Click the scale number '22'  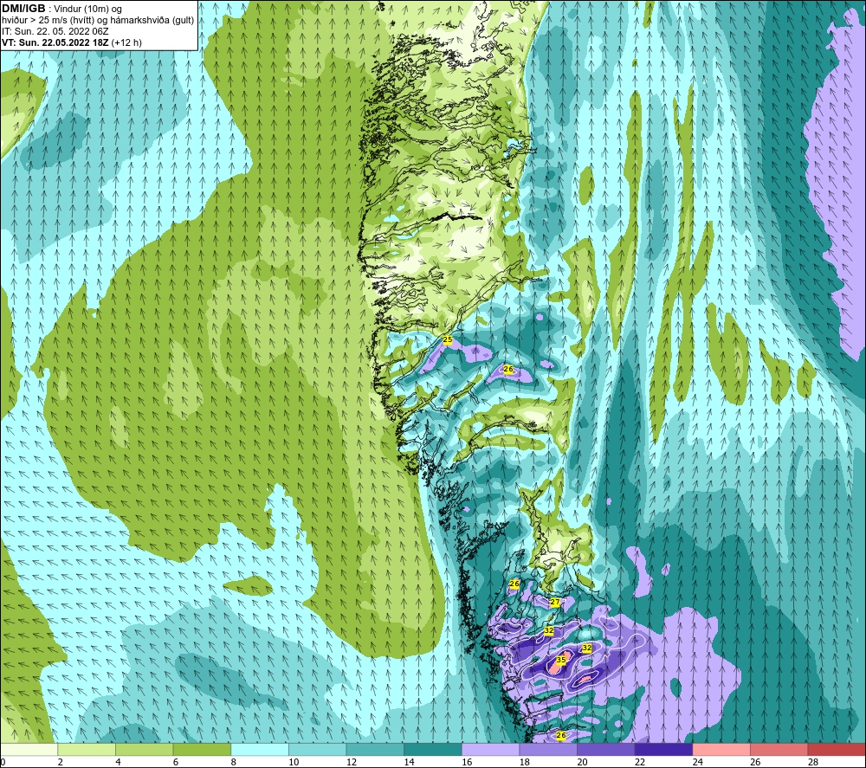coord(640,762)
